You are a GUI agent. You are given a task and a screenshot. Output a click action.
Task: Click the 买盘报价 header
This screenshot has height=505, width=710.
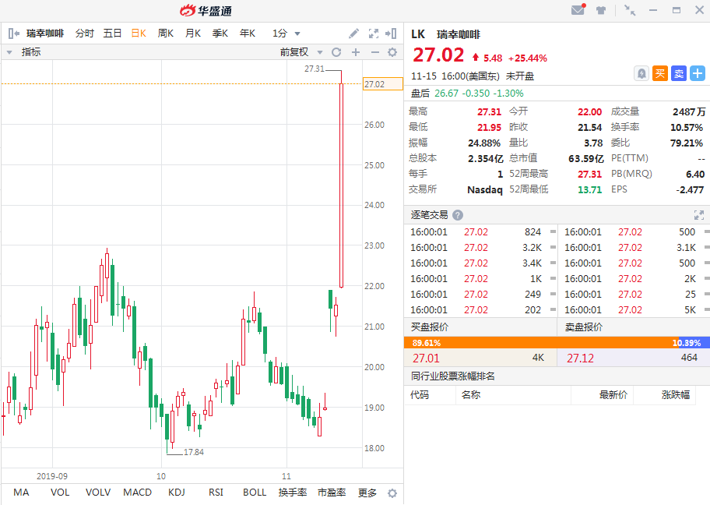tap(430, 327)
